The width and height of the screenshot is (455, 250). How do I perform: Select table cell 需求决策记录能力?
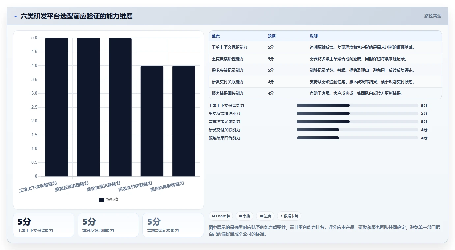pyautogui.click(x=228, y=70)
